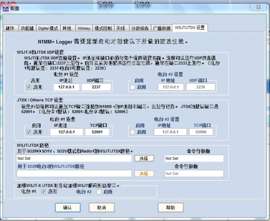Close the configuration dialog window
Image resolution: width=270 pixels, height=221 pixels.
click(x=258, y=7)
